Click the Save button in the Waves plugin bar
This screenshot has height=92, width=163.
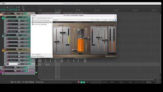pyautogui.click(x=113, y=22)
